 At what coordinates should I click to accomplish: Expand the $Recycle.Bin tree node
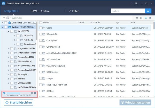9,49
